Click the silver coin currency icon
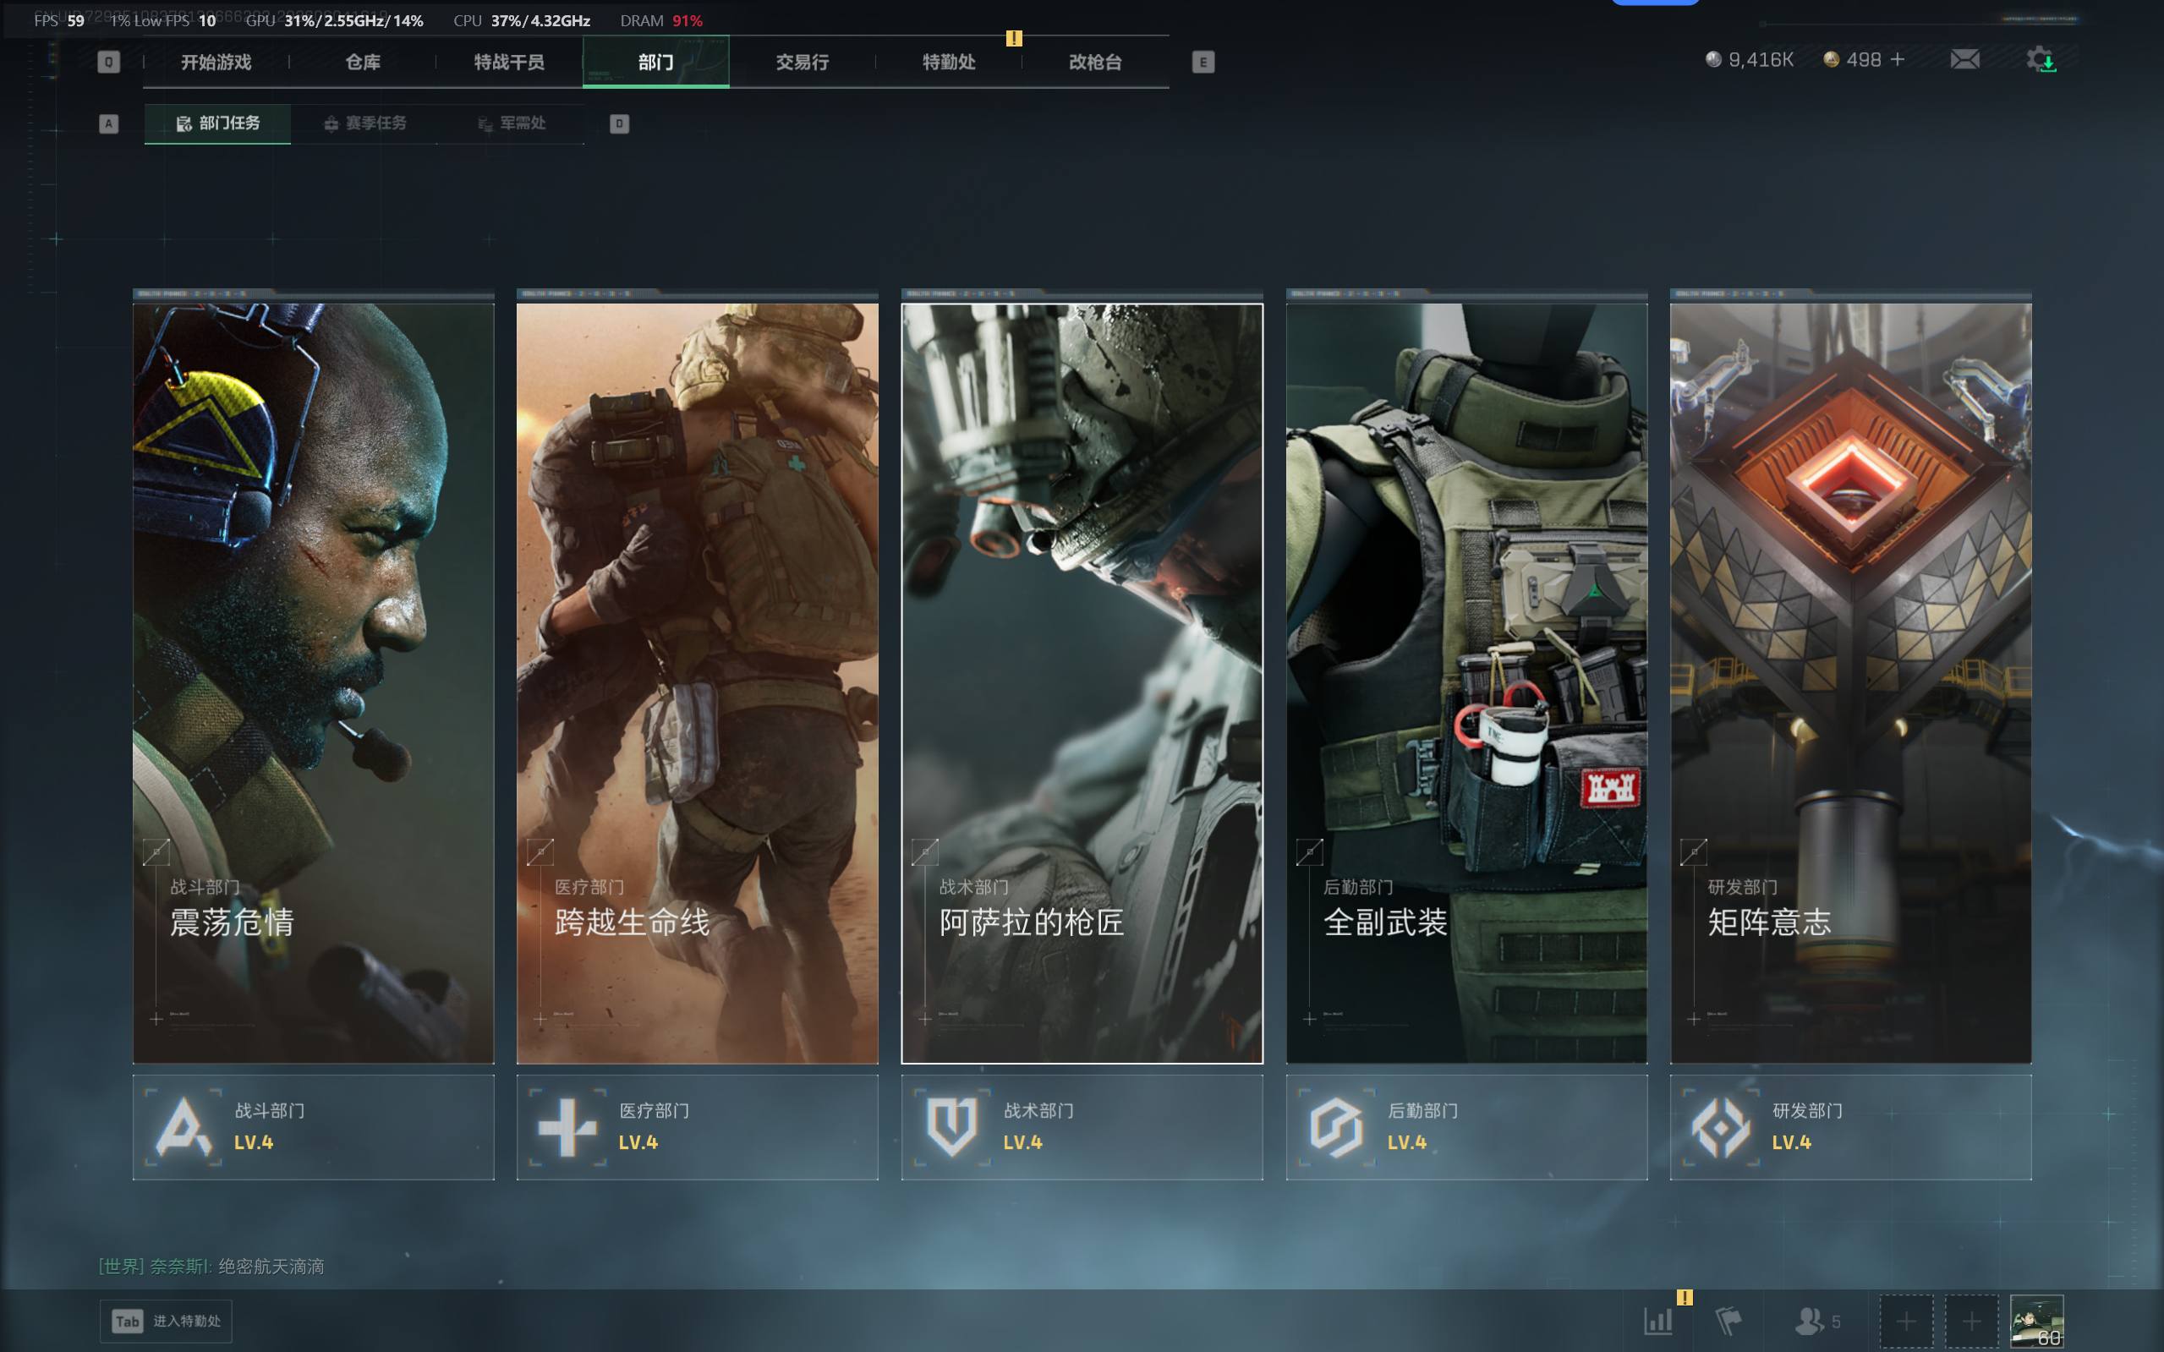Viewport: 2164px width, 1352px height. (1712, 59)
